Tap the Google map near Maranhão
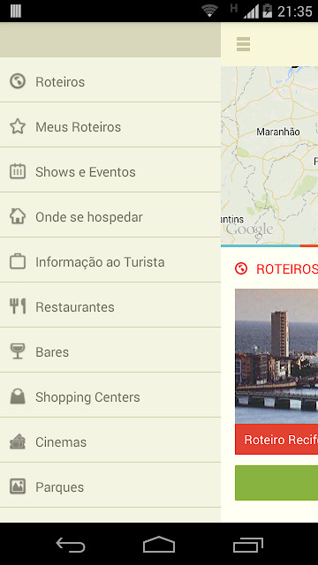 [269, 155]
